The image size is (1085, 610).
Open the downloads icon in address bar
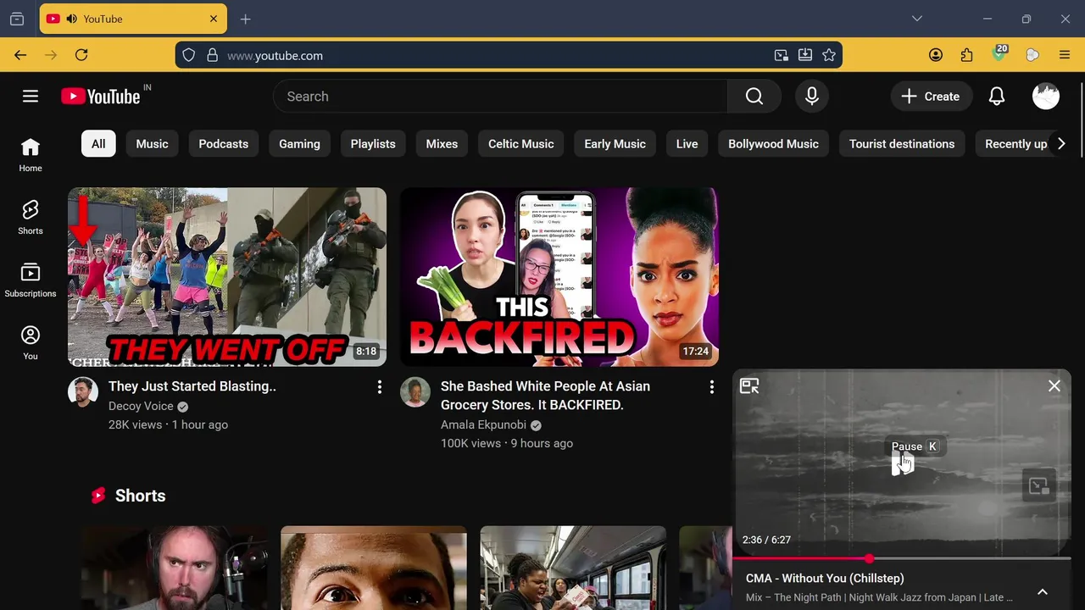coord(805,55)
